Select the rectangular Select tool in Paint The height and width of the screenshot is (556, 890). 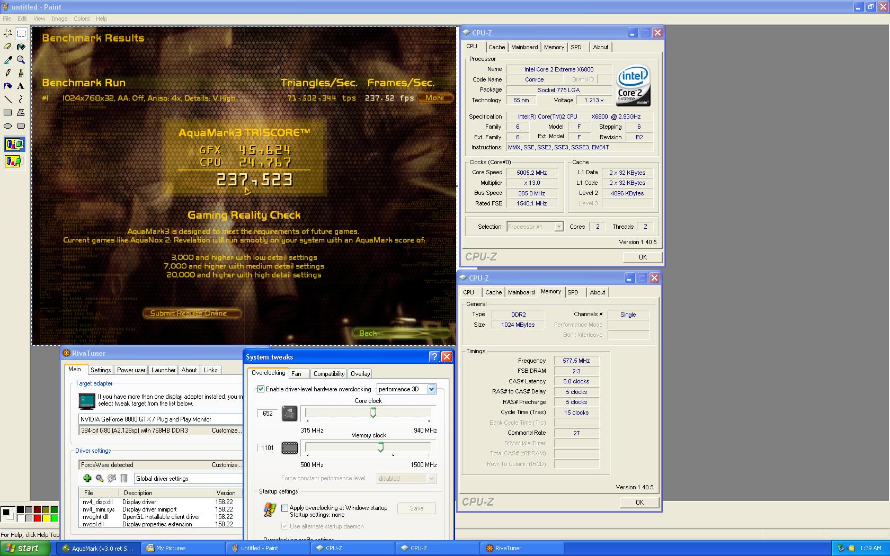coord(21,33)
